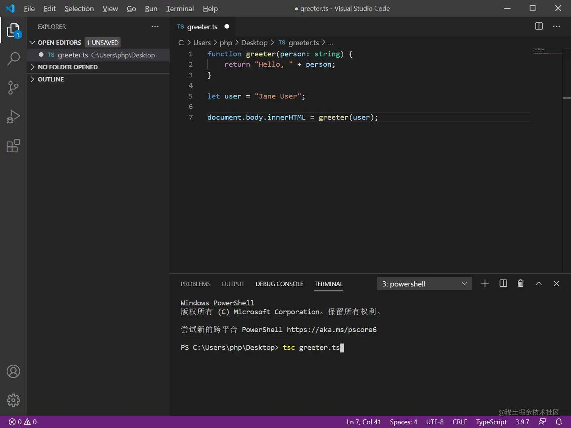This screenshot has width=571, height=428.
Task: Kill terminal with trash icon
Action: [520, 283]
